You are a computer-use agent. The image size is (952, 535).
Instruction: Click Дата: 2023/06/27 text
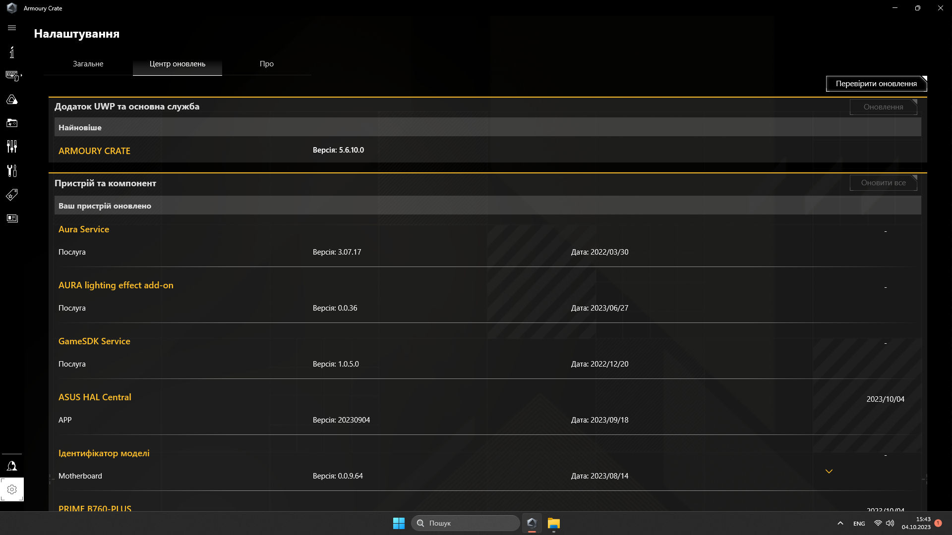(x=599, y=308)
